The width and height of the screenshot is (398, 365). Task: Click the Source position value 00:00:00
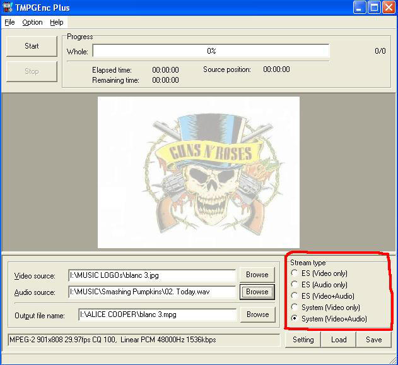[x=276, y=69]
